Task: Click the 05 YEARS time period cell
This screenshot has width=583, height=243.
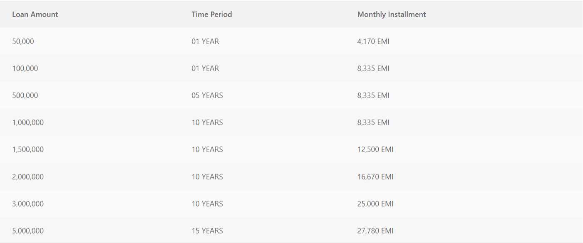Action: pos(207,95)
